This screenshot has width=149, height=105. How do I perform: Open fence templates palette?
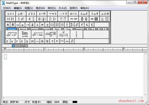pos(11,19)
